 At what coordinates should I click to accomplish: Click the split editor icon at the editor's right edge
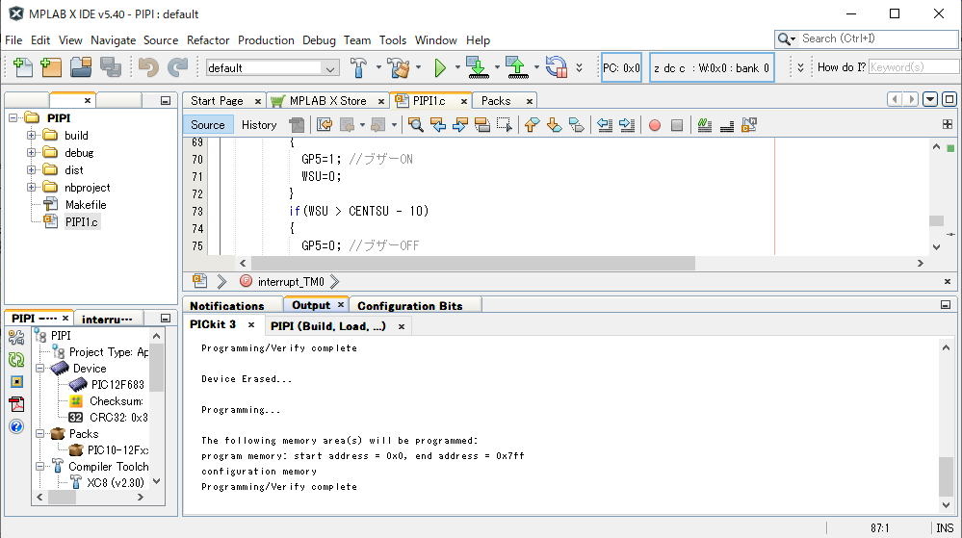point(948,124)
